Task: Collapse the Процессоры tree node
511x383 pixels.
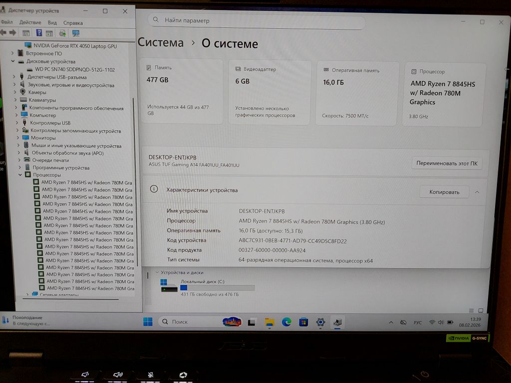Action: tap(20, 175)
